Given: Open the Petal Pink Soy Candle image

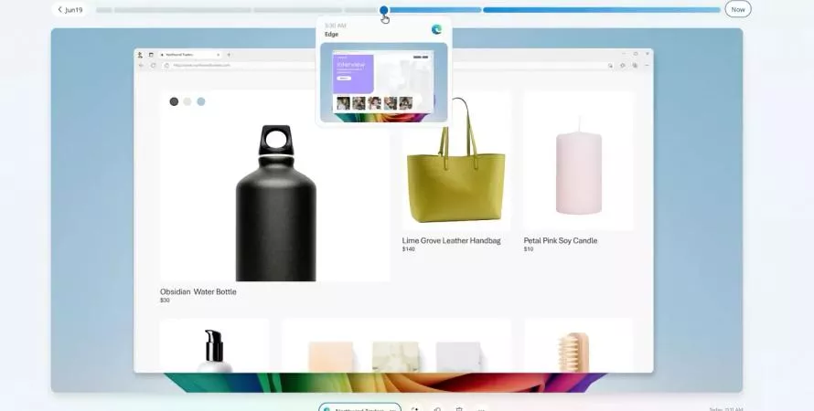Looking at the screenshot, I should [578, 161].
